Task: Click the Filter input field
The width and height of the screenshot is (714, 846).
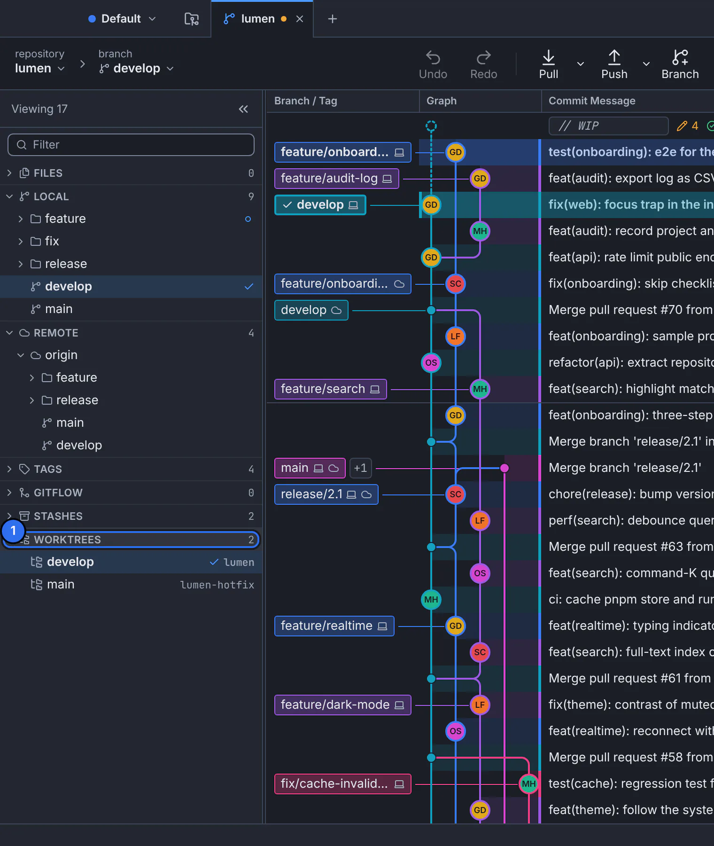Action: 131,145
